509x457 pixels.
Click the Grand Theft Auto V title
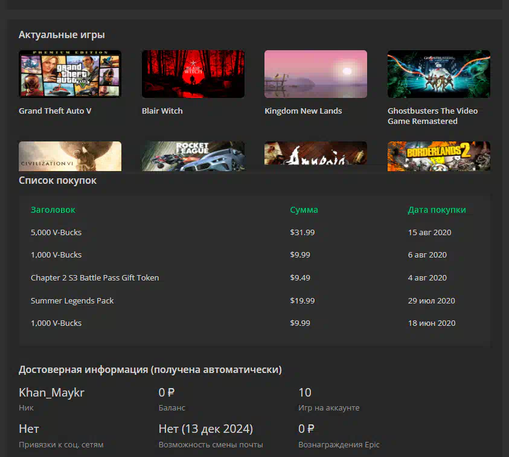[55, 111]
